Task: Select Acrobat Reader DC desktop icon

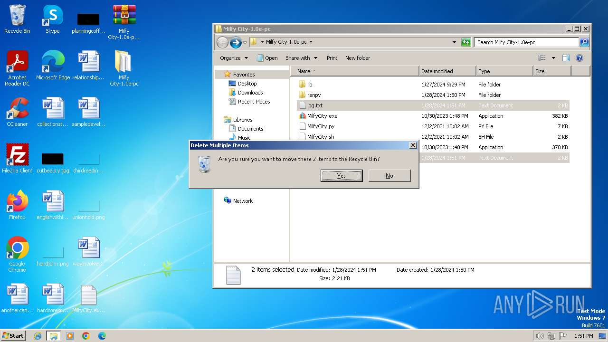Action: (x=17, y=68)
